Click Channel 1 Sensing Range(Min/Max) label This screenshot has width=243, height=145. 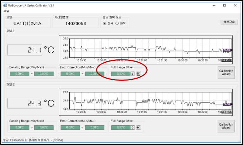pyautogui.click(x=27, y=67)
